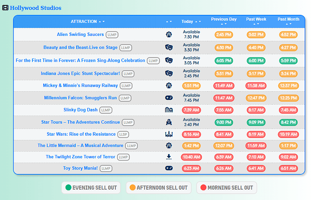Click Tower of Terror previous day 6:39 AM

click(224, 157)
